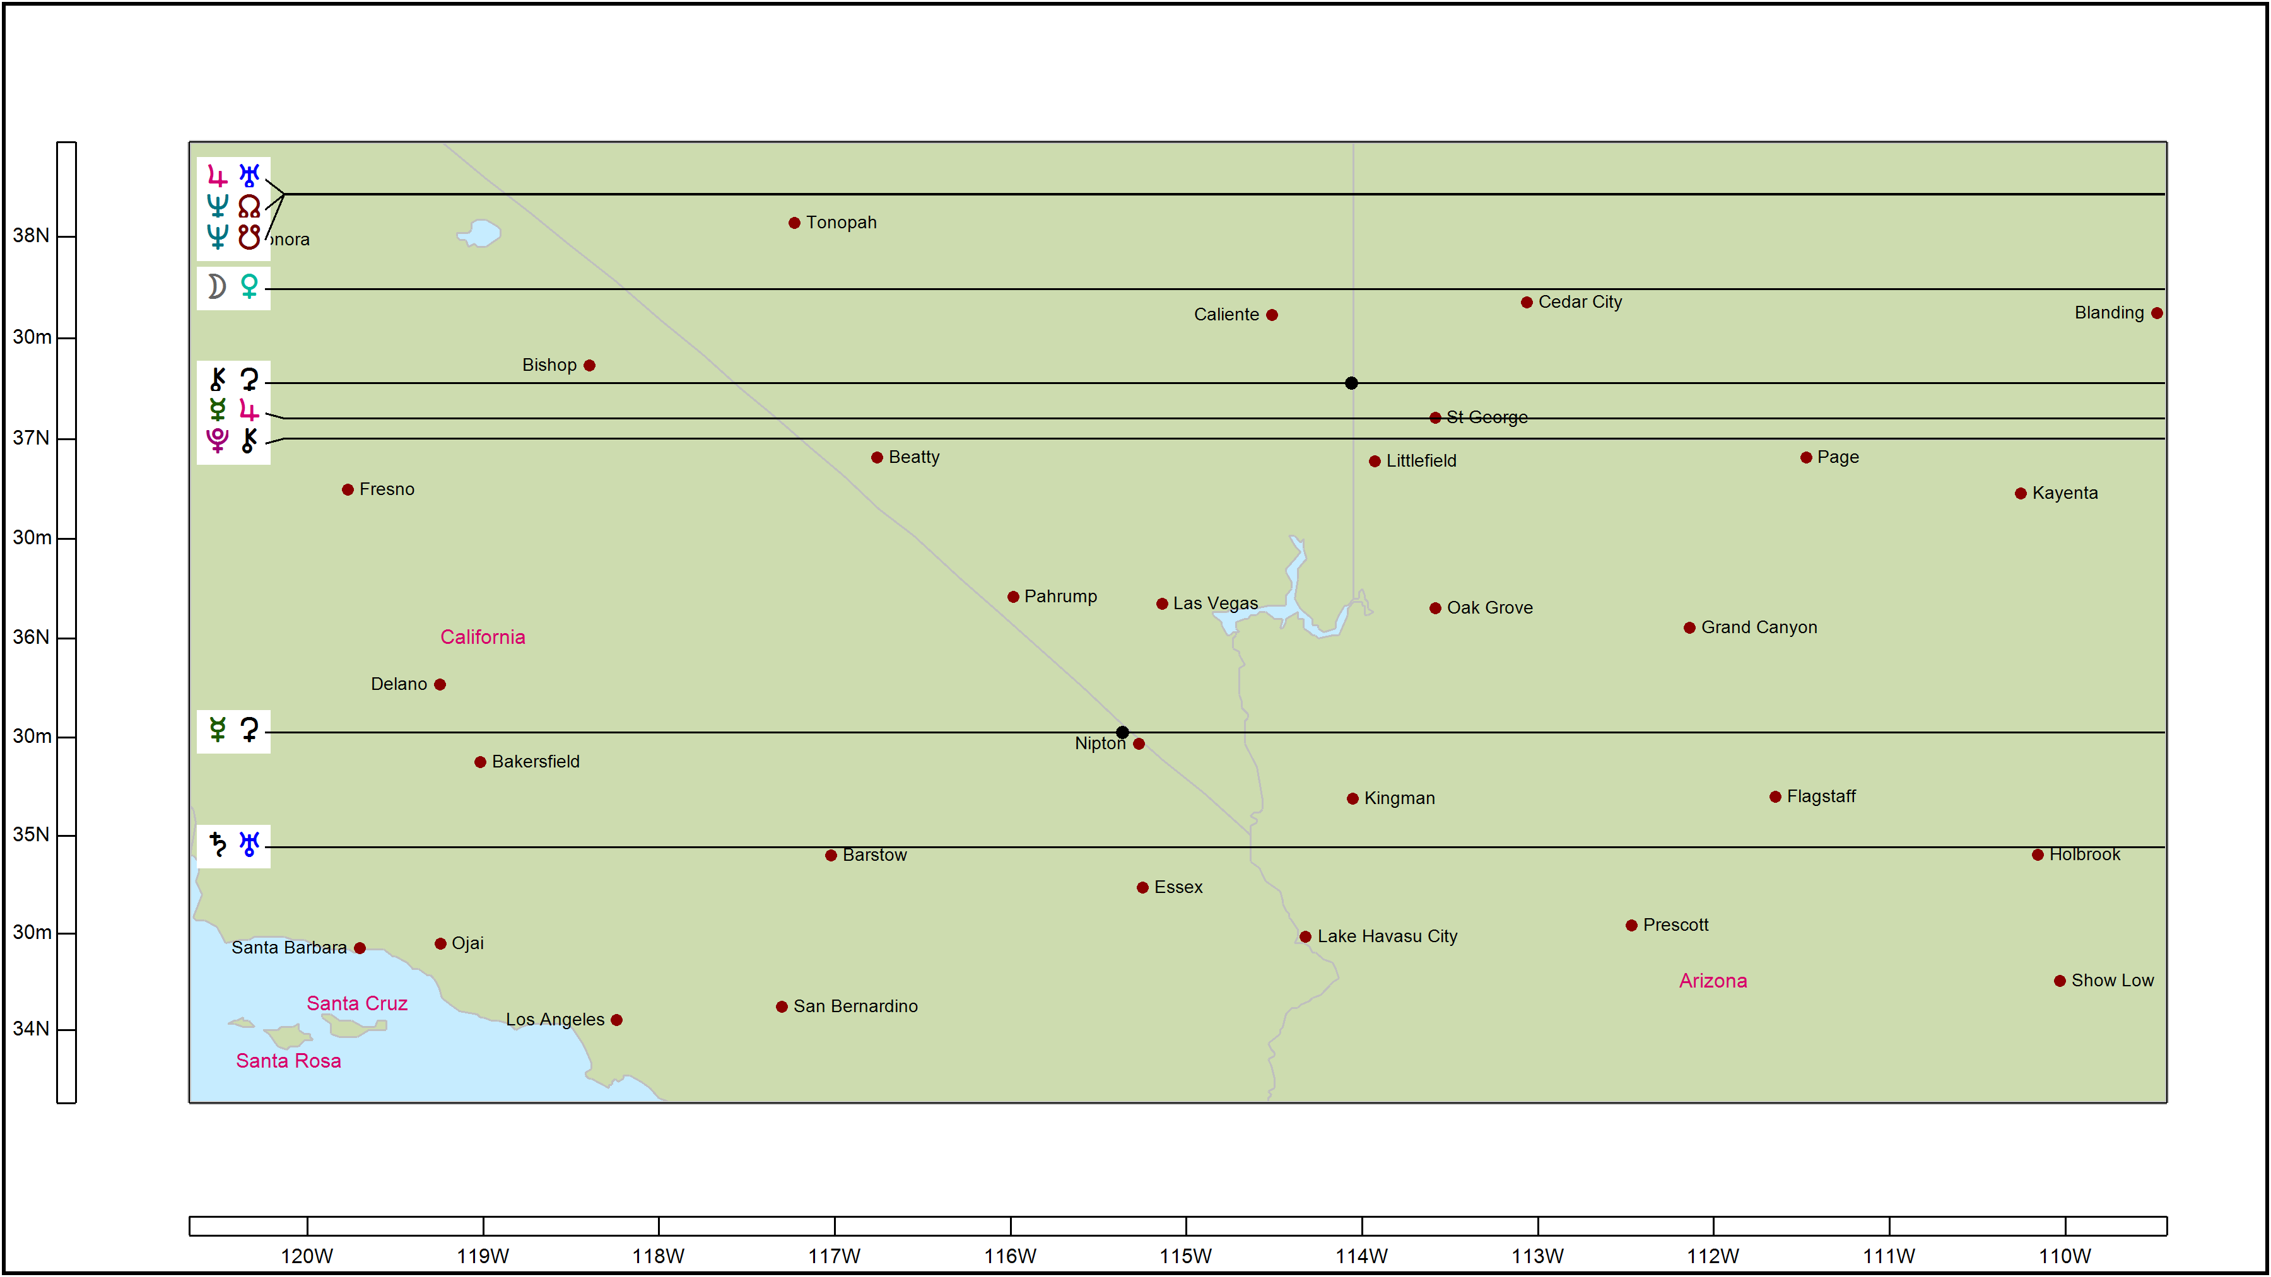Select the Neptune glyph beside the North Node
2271x1277 pixels.
point(217,206)
